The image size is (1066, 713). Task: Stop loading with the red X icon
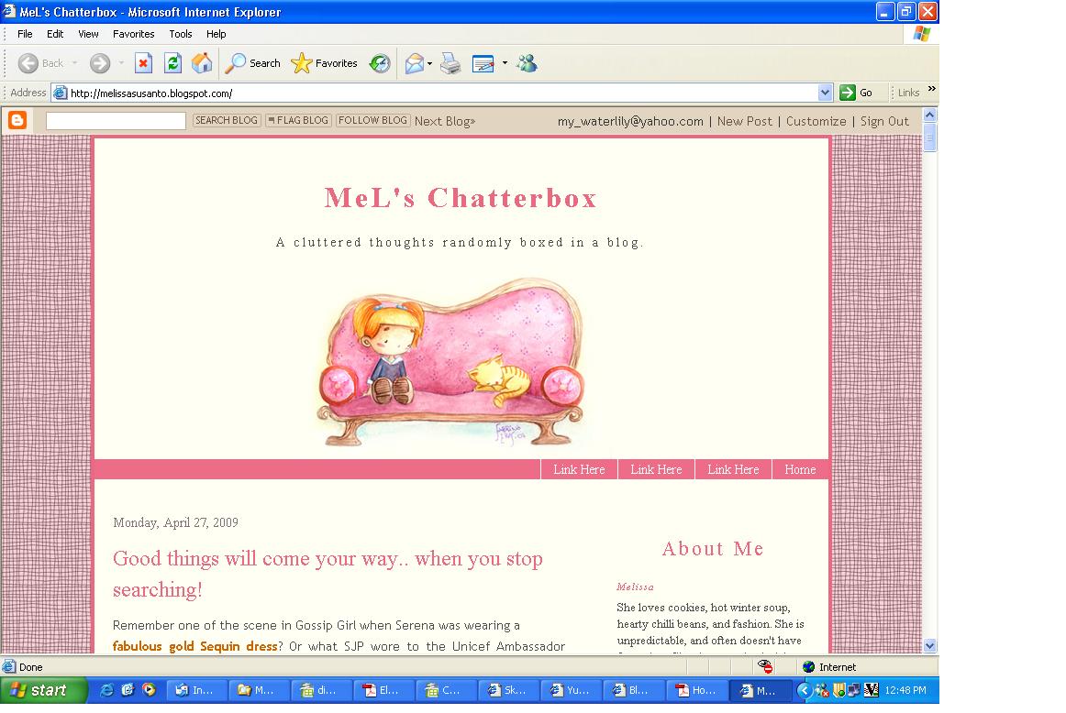click(x=143, y=63)
